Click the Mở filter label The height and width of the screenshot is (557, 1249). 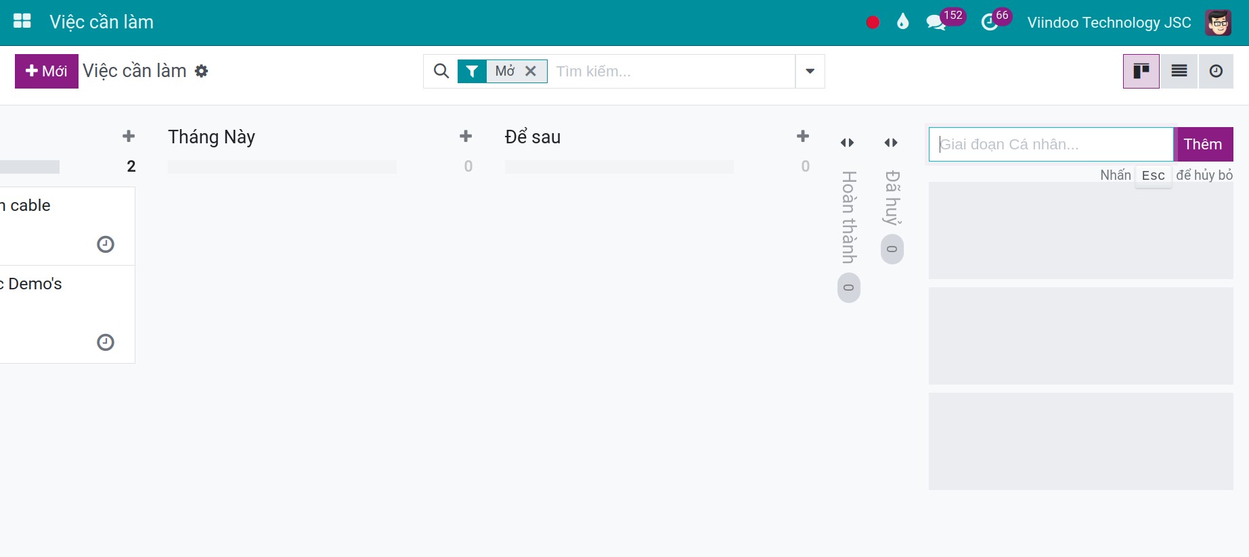click(x=505, y=71)
